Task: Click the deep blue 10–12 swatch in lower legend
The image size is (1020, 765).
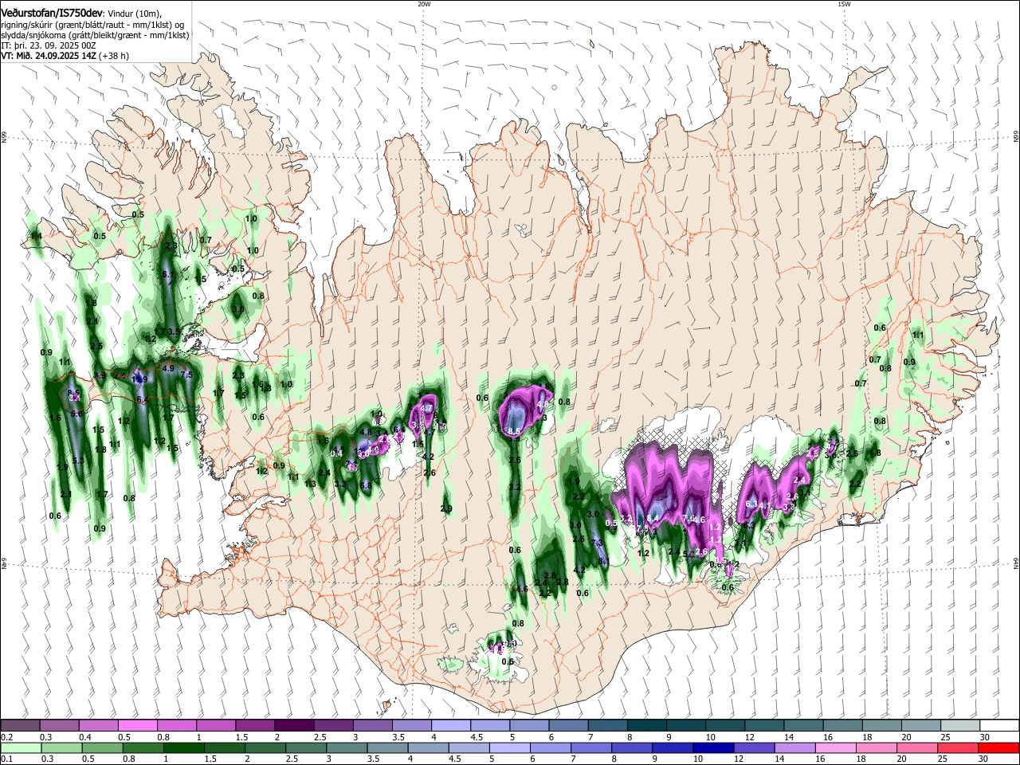Action: point(713,748)
